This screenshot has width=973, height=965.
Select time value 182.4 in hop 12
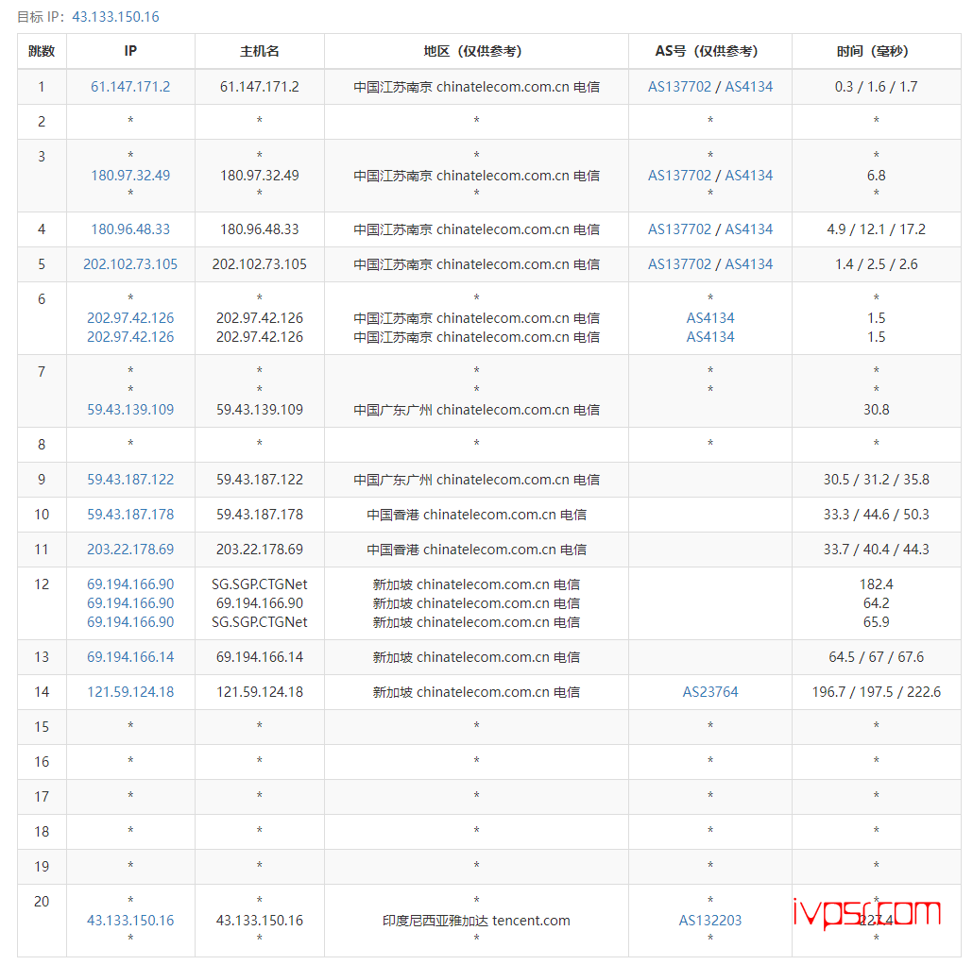coord(877,584)
